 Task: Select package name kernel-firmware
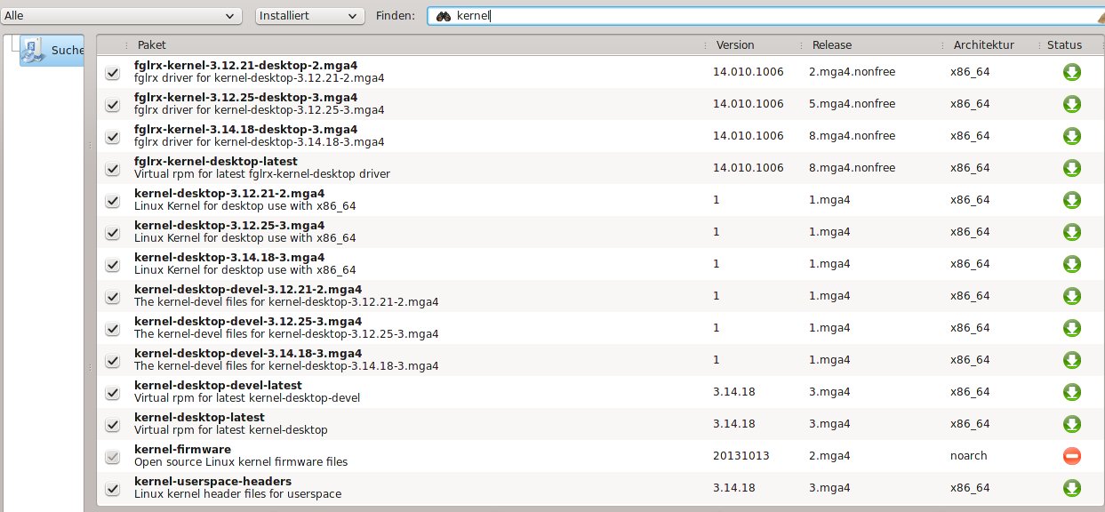click(x=182, y=450)
